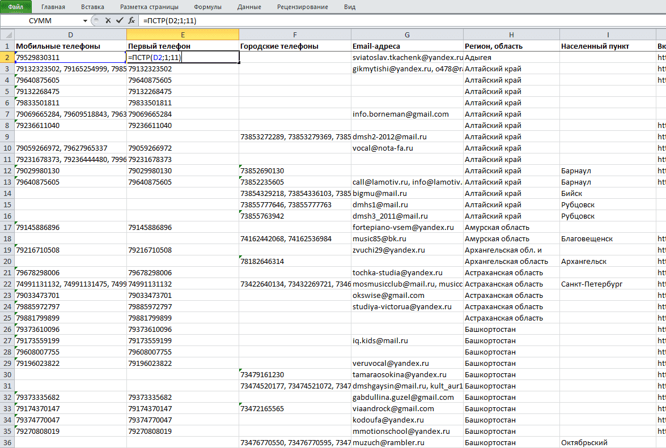Select column D header

pos(70,35)
